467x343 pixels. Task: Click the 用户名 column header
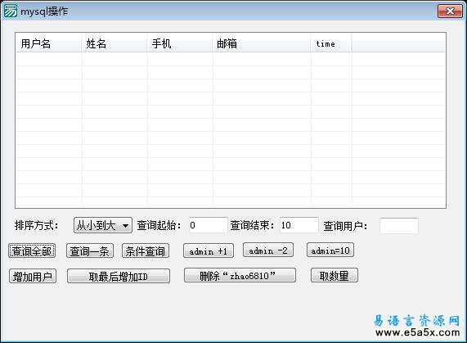pos(48,43)
